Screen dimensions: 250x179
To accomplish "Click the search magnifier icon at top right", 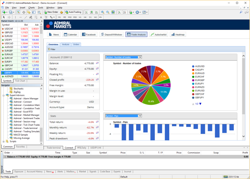I will click(x=241, y=12).
